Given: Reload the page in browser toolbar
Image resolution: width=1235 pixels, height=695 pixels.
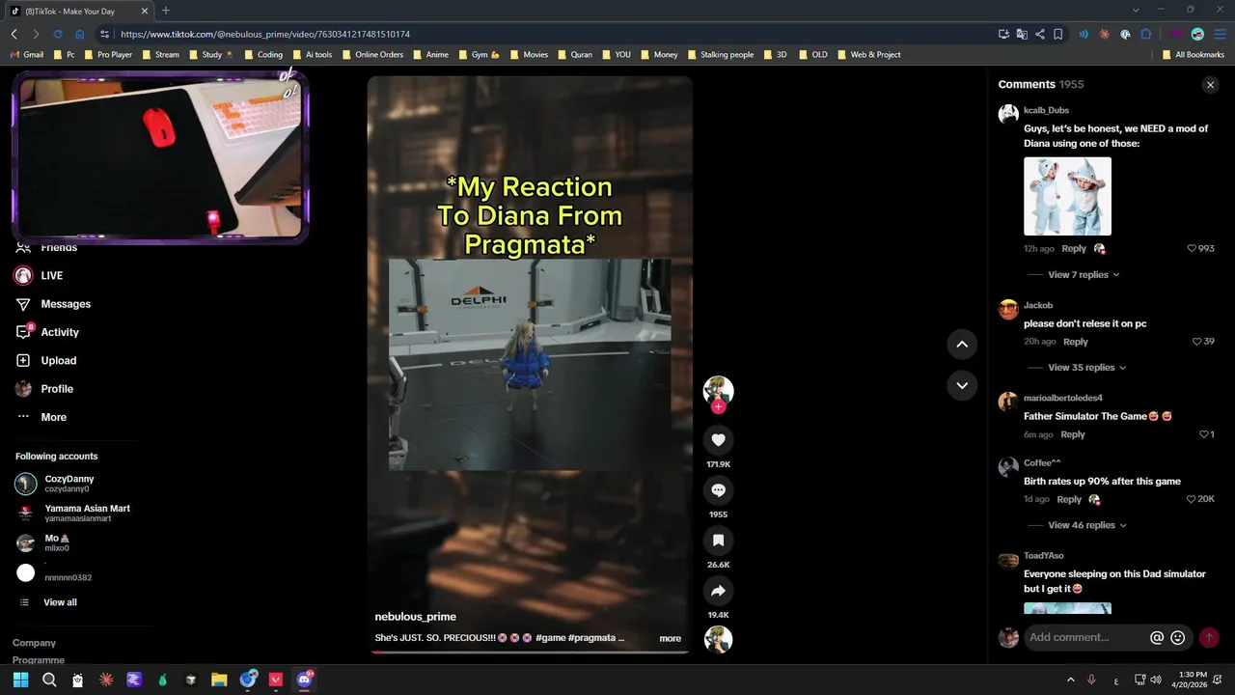Looking at the screenshot, I should [57, 34].
